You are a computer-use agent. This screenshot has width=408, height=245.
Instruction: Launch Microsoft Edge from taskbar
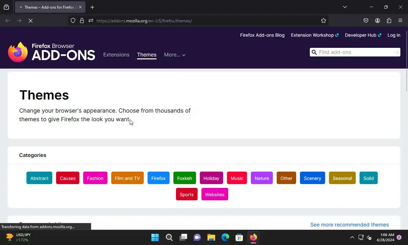click(225, 237)
